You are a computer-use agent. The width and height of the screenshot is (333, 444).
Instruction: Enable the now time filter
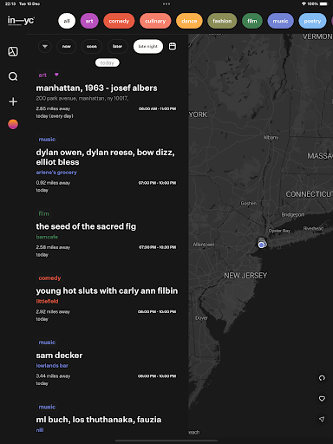pyautogui.click(x=67, y=46)
